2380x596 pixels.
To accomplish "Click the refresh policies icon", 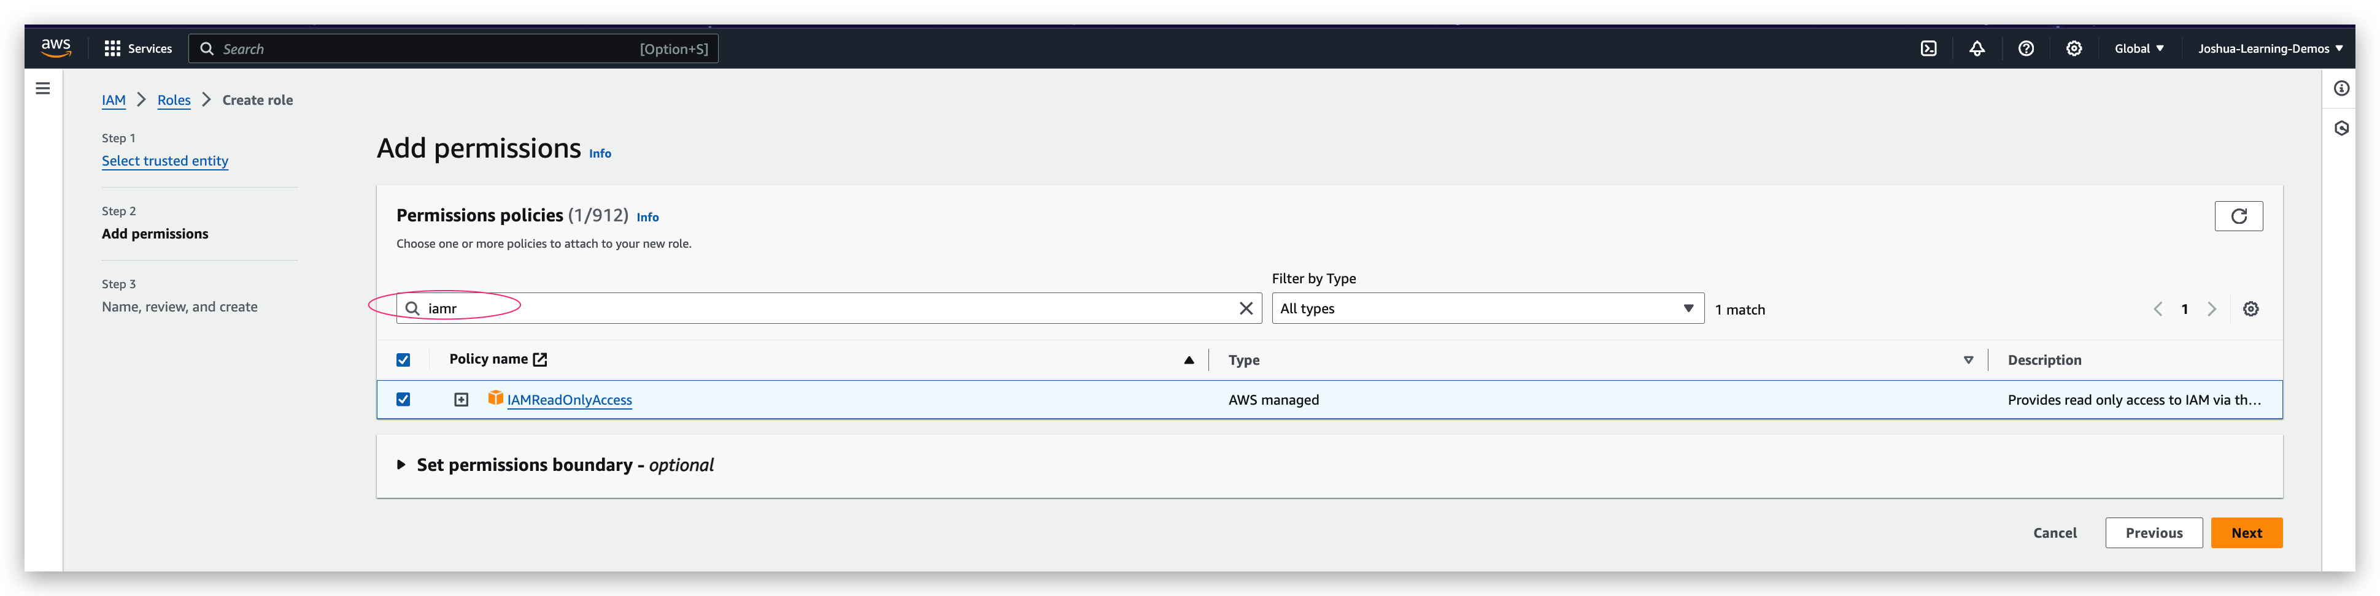I will pyautogui.click(x=2239, y=216).
